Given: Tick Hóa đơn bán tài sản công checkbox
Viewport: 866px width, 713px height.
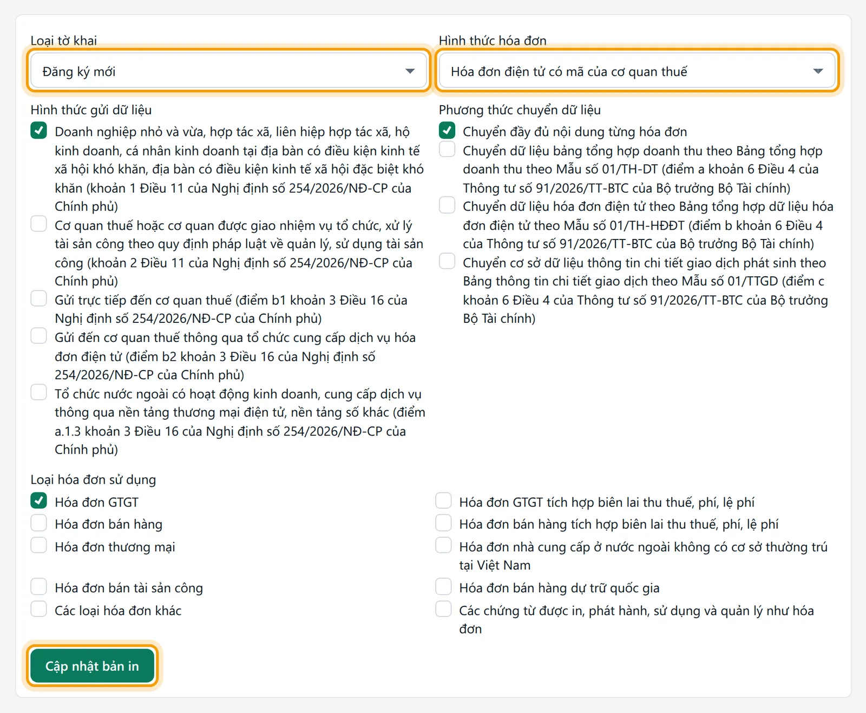Looking at the screenshot, I should (x=38, y=587).
